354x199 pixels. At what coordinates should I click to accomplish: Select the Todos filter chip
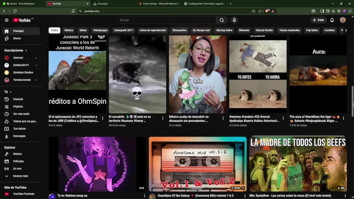[x=54, y=30]
